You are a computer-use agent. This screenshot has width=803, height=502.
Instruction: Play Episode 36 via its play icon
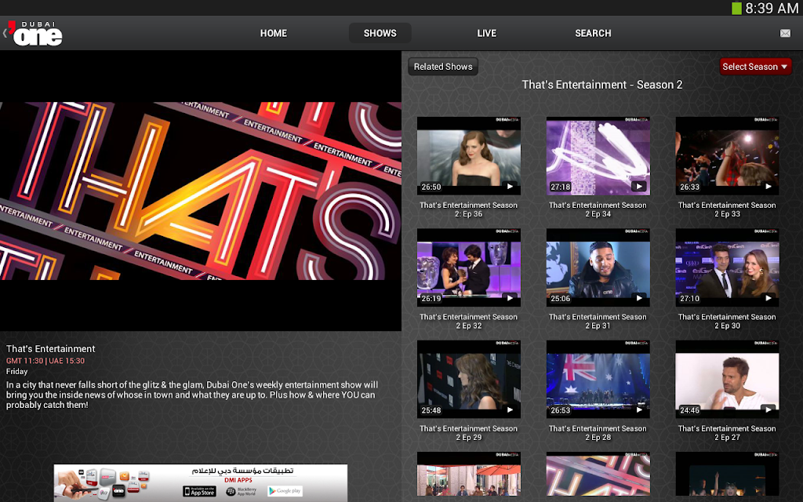pyautogui.click(x=510, y=187)
